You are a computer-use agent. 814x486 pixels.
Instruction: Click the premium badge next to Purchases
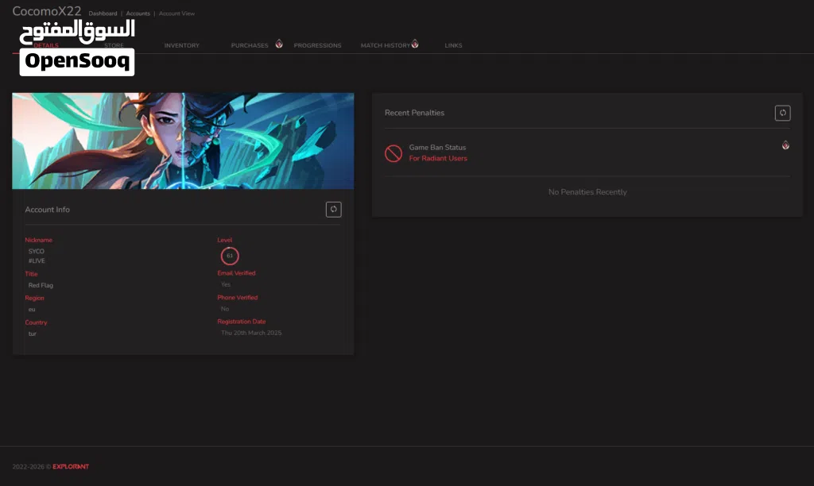pos(279,44)
